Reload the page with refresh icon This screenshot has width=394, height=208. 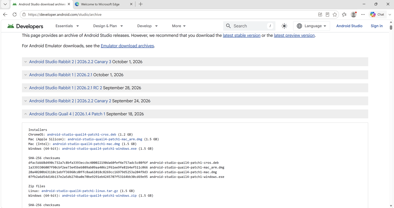point(15,14)
